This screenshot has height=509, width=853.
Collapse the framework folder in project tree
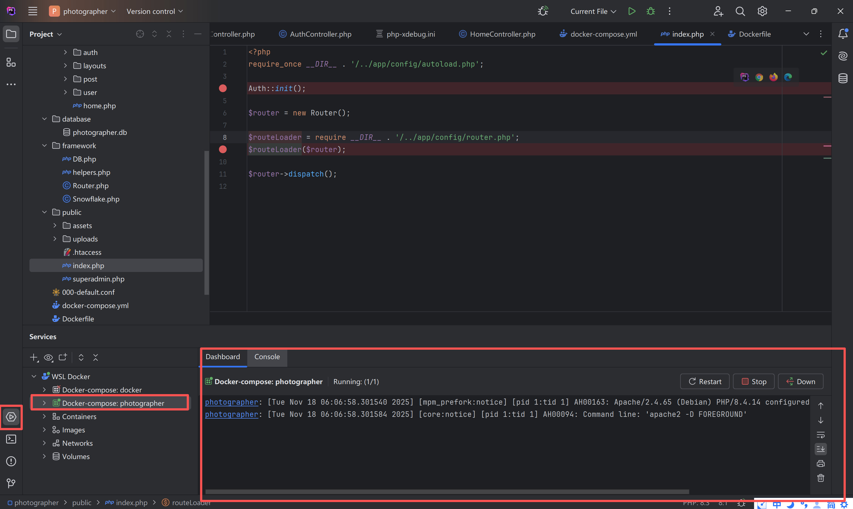point(45,145)
